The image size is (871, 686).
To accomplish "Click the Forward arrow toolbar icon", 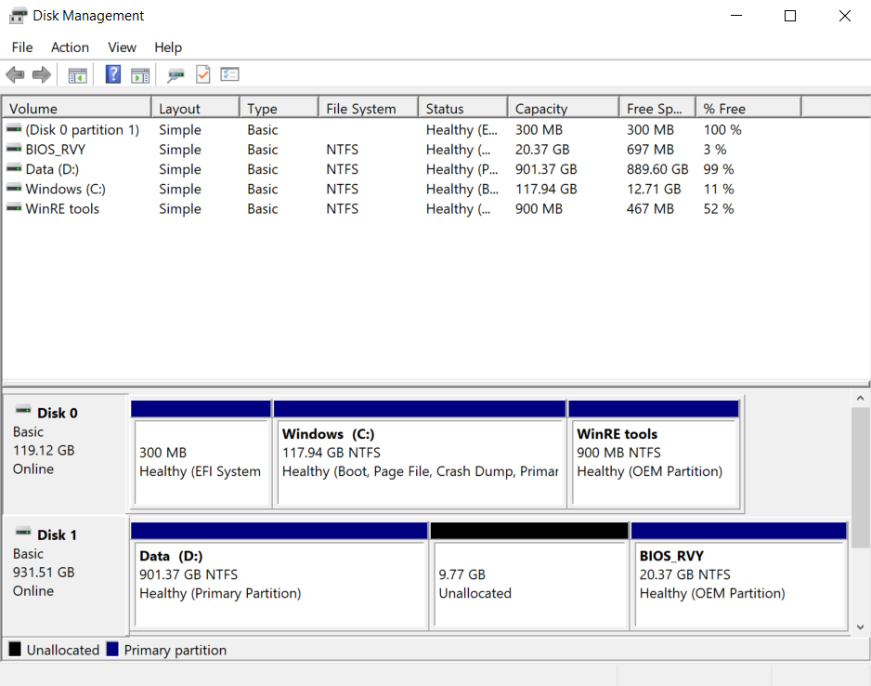I will (42, 74).
